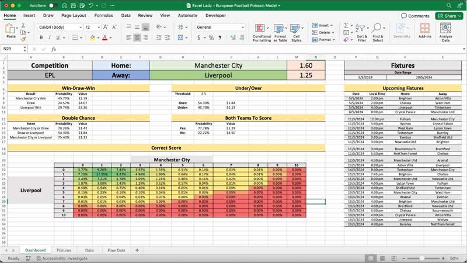This screenshot has width=467, height=263.
Task: Select the Manchester City home team cell
Action: click(218, 65)
